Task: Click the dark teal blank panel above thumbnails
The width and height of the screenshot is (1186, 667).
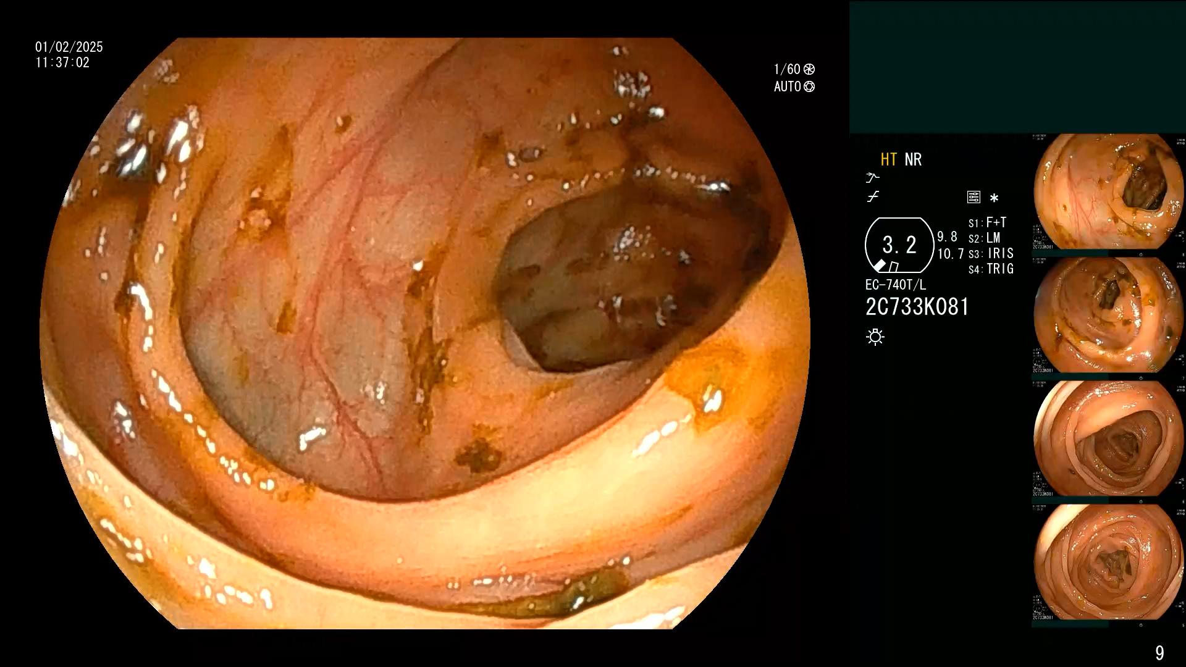Action: click(x=1017, y=67)
